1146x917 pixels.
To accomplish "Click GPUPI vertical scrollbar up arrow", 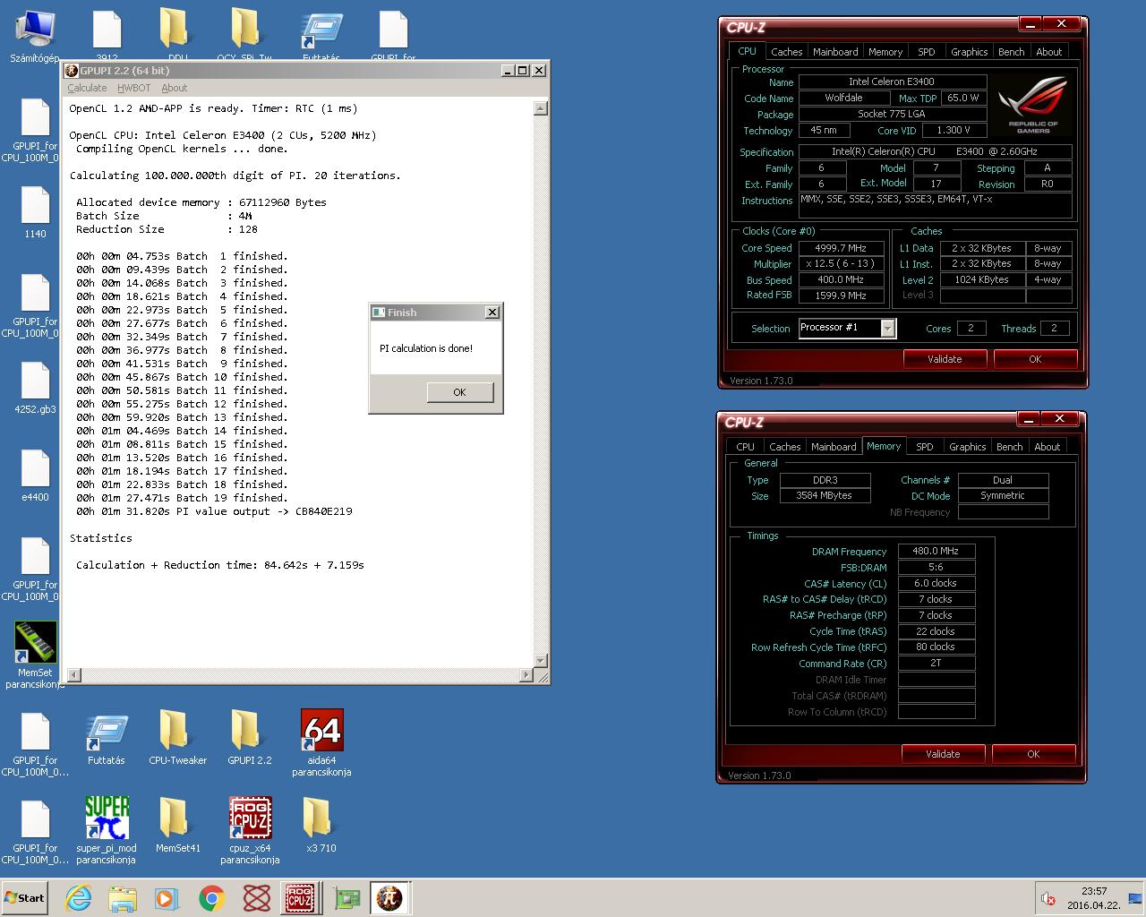I will [x=540, y=108].
